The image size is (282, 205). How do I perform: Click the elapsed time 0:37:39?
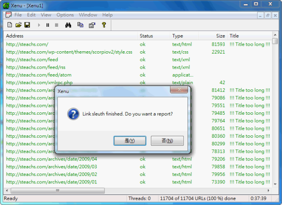pos(258,198)
